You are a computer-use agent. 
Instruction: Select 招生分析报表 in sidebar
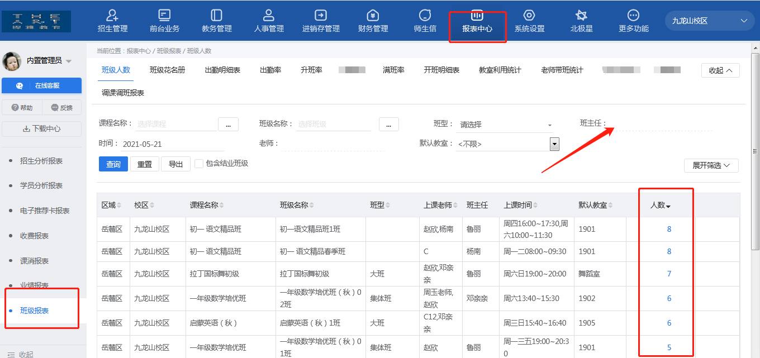41,161
